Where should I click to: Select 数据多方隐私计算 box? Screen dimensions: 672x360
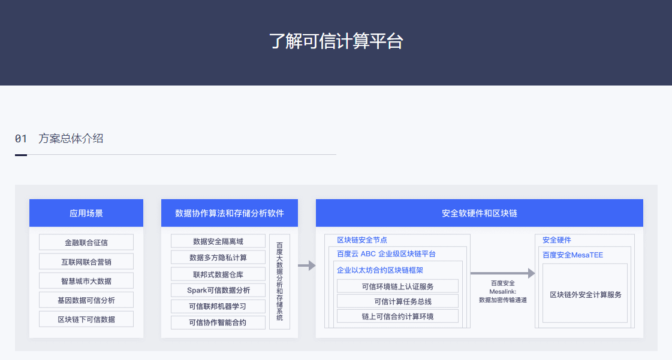coord(218,257)
